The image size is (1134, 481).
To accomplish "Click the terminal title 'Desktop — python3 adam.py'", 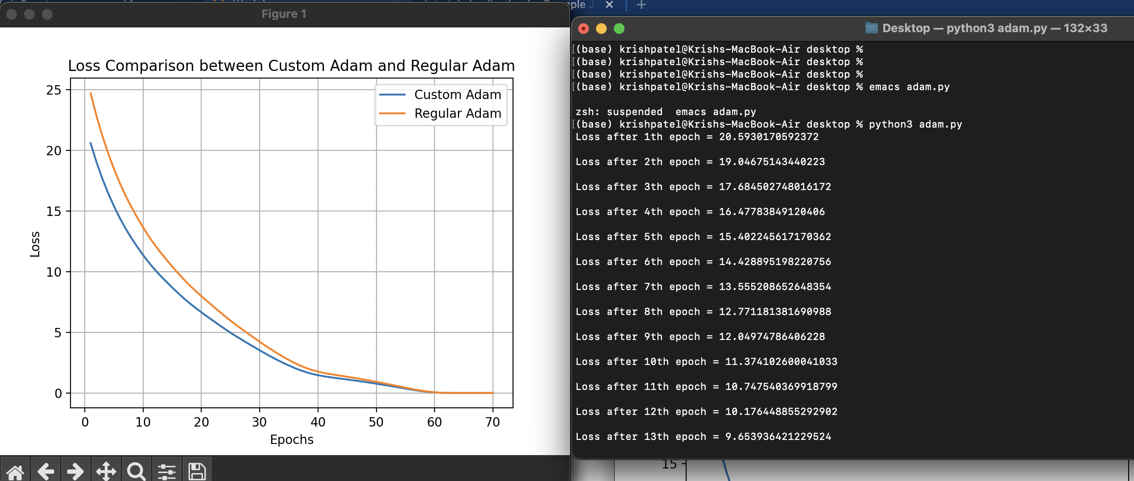I will (x=964, y=28).
